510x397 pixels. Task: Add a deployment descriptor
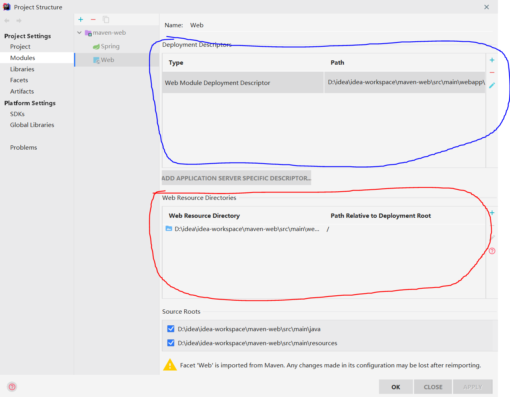(x=492, y=60)
